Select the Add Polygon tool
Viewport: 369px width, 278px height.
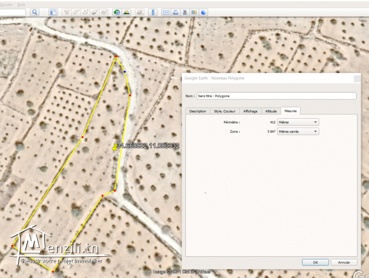tap(76, 11)
